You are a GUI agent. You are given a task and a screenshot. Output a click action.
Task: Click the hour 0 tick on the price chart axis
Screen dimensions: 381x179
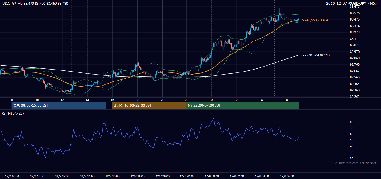(212, 100)
